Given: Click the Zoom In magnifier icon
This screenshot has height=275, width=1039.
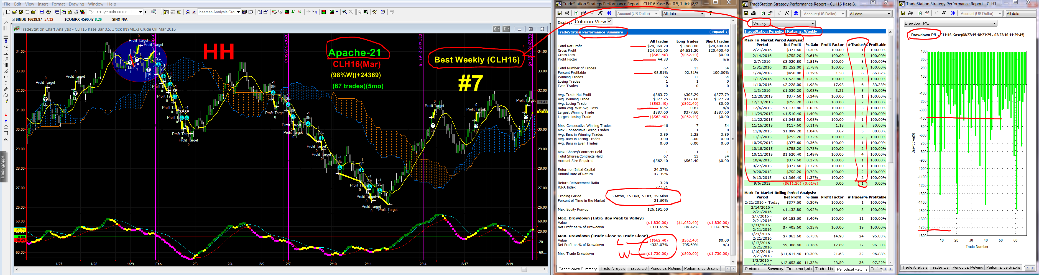Looking at the screenshot, I should (344, 12).
